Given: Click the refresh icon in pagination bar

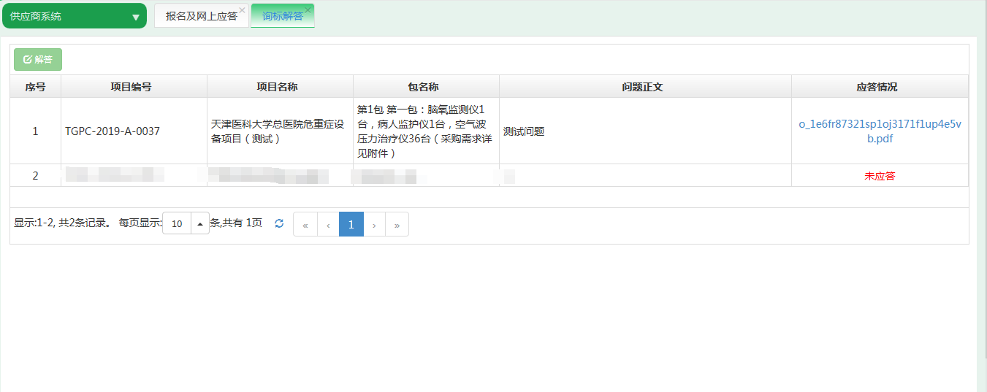Looking at the screenshot, I should pos(279,224).
